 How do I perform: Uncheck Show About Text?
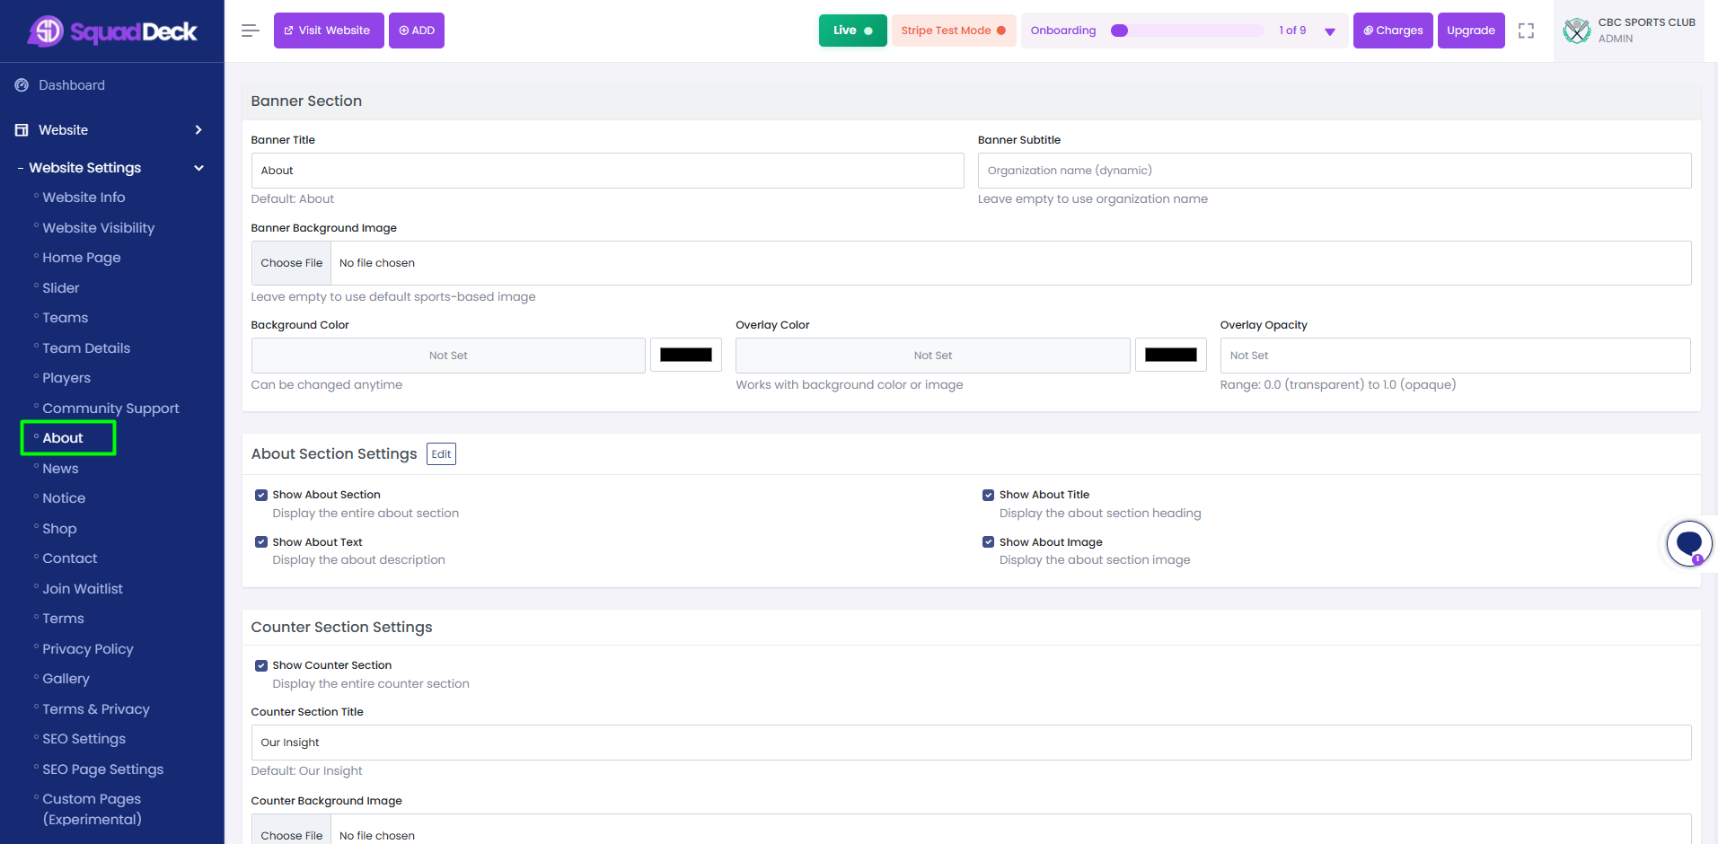click(x=261, y=542)
